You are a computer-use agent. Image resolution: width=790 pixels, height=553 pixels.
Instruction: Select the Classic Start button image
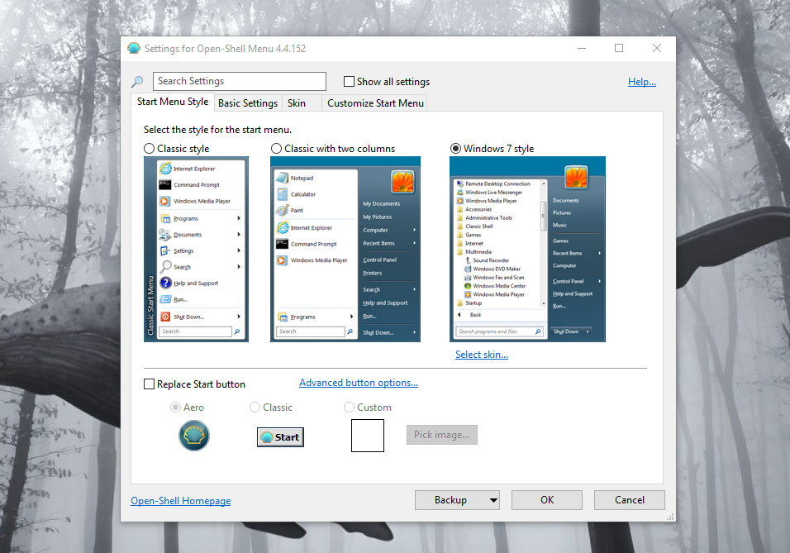click(x=279, y=436)
